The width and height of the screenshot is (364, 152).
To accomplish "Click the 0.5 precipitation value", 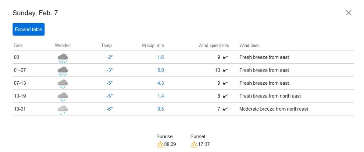I will [x=161, y=109].
